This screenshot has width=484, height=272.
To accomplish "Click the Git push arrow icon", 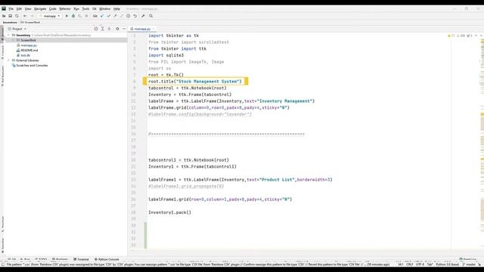I will [115, 16].
